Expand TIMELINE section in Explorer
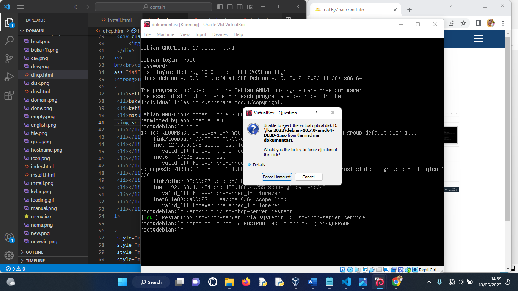This screenshot has height=291, width=518. (53, 261)
